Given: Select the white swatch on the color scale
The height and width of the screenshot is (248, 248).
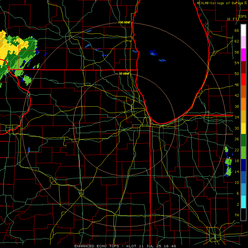Looking at the screenshot, I should tap(243, 30).
